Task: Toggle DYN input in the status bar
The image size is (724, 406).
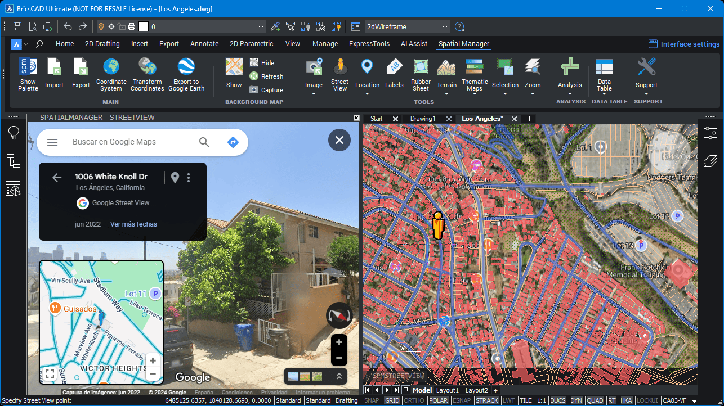Action: click(576, 400)
